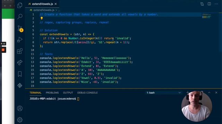This screenshot has width=222, height=124.
Task: Open the Manage settings gear
Action: 20,120
